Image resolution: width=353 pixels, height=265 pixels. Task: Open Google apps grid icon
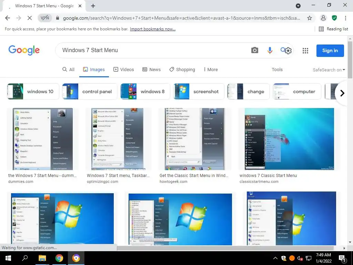[305, 51]
